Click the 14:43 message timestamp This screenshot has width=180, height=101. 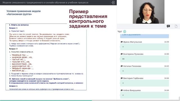166,66
